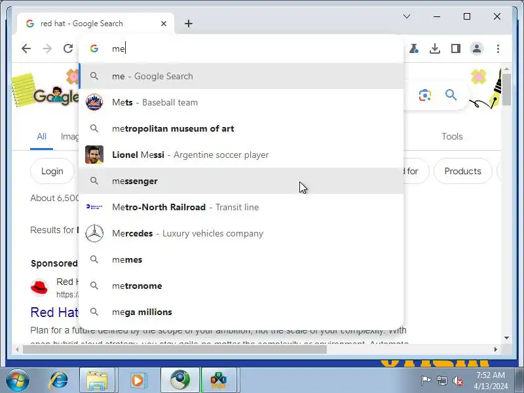Open the search Tools option
This screenshot has width=524, height=393.
click(x=452, y=136)
